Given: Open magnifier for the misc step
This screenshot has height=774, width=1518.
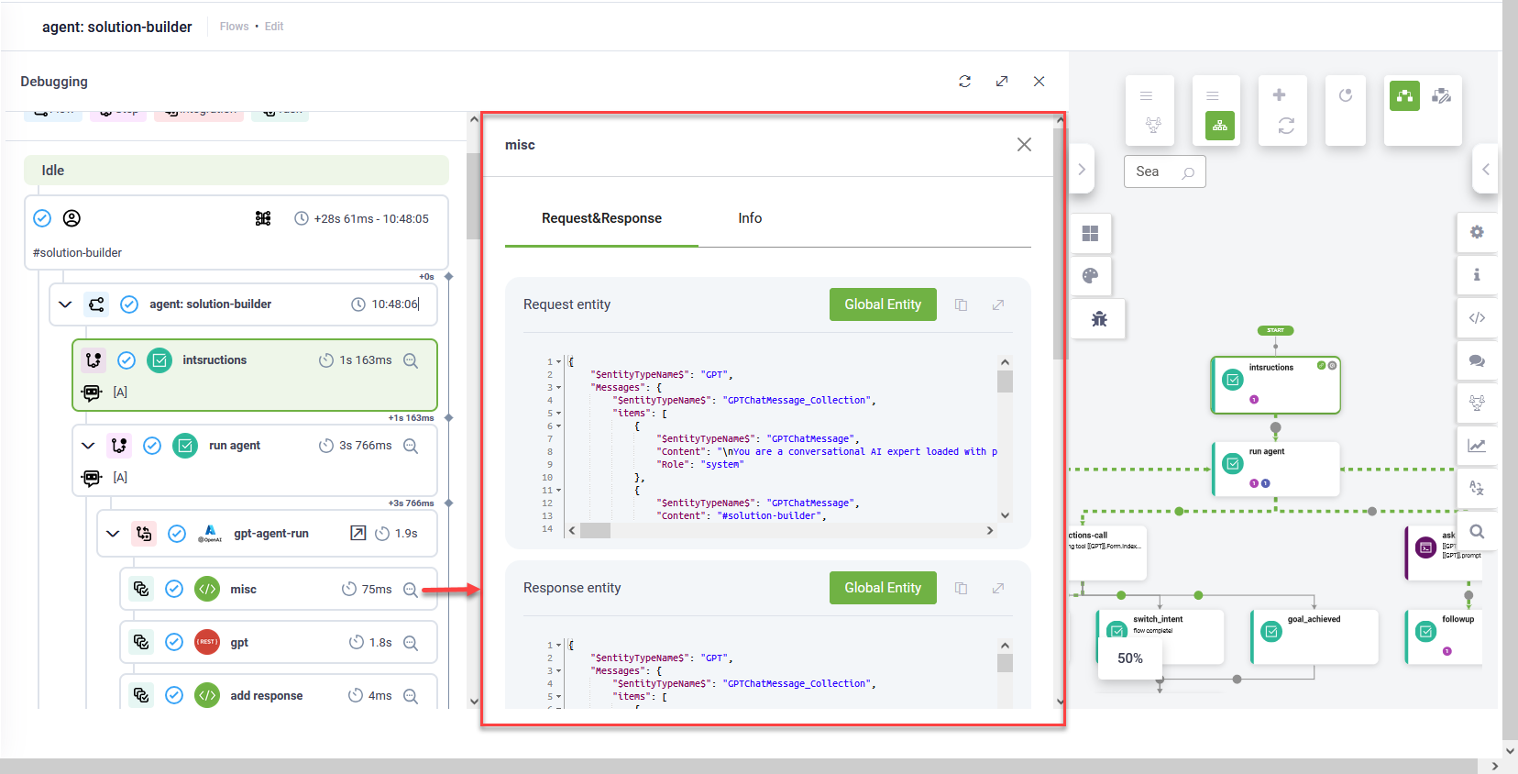Looking at the screenshot, I should 411,590.
